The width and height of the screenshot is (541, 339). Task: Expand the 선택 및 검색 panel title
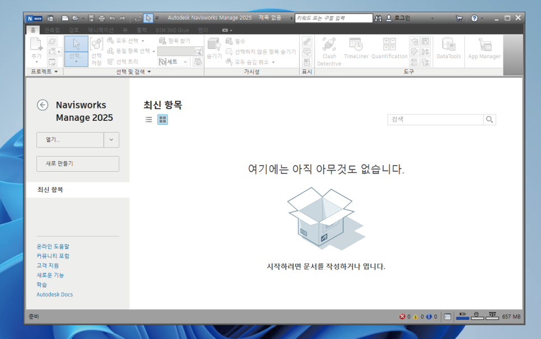click(x=133, y=72)
